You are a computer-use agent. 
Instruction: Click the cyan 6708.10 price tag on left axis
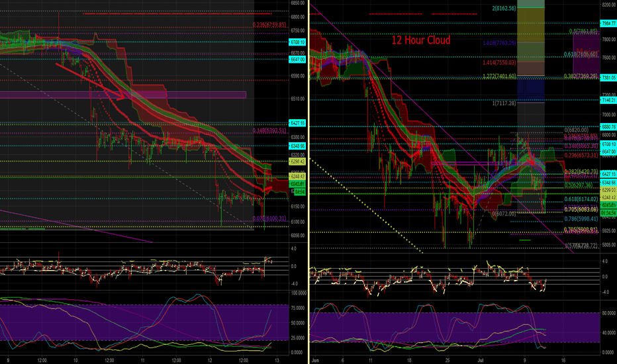(x=297, y=42)
